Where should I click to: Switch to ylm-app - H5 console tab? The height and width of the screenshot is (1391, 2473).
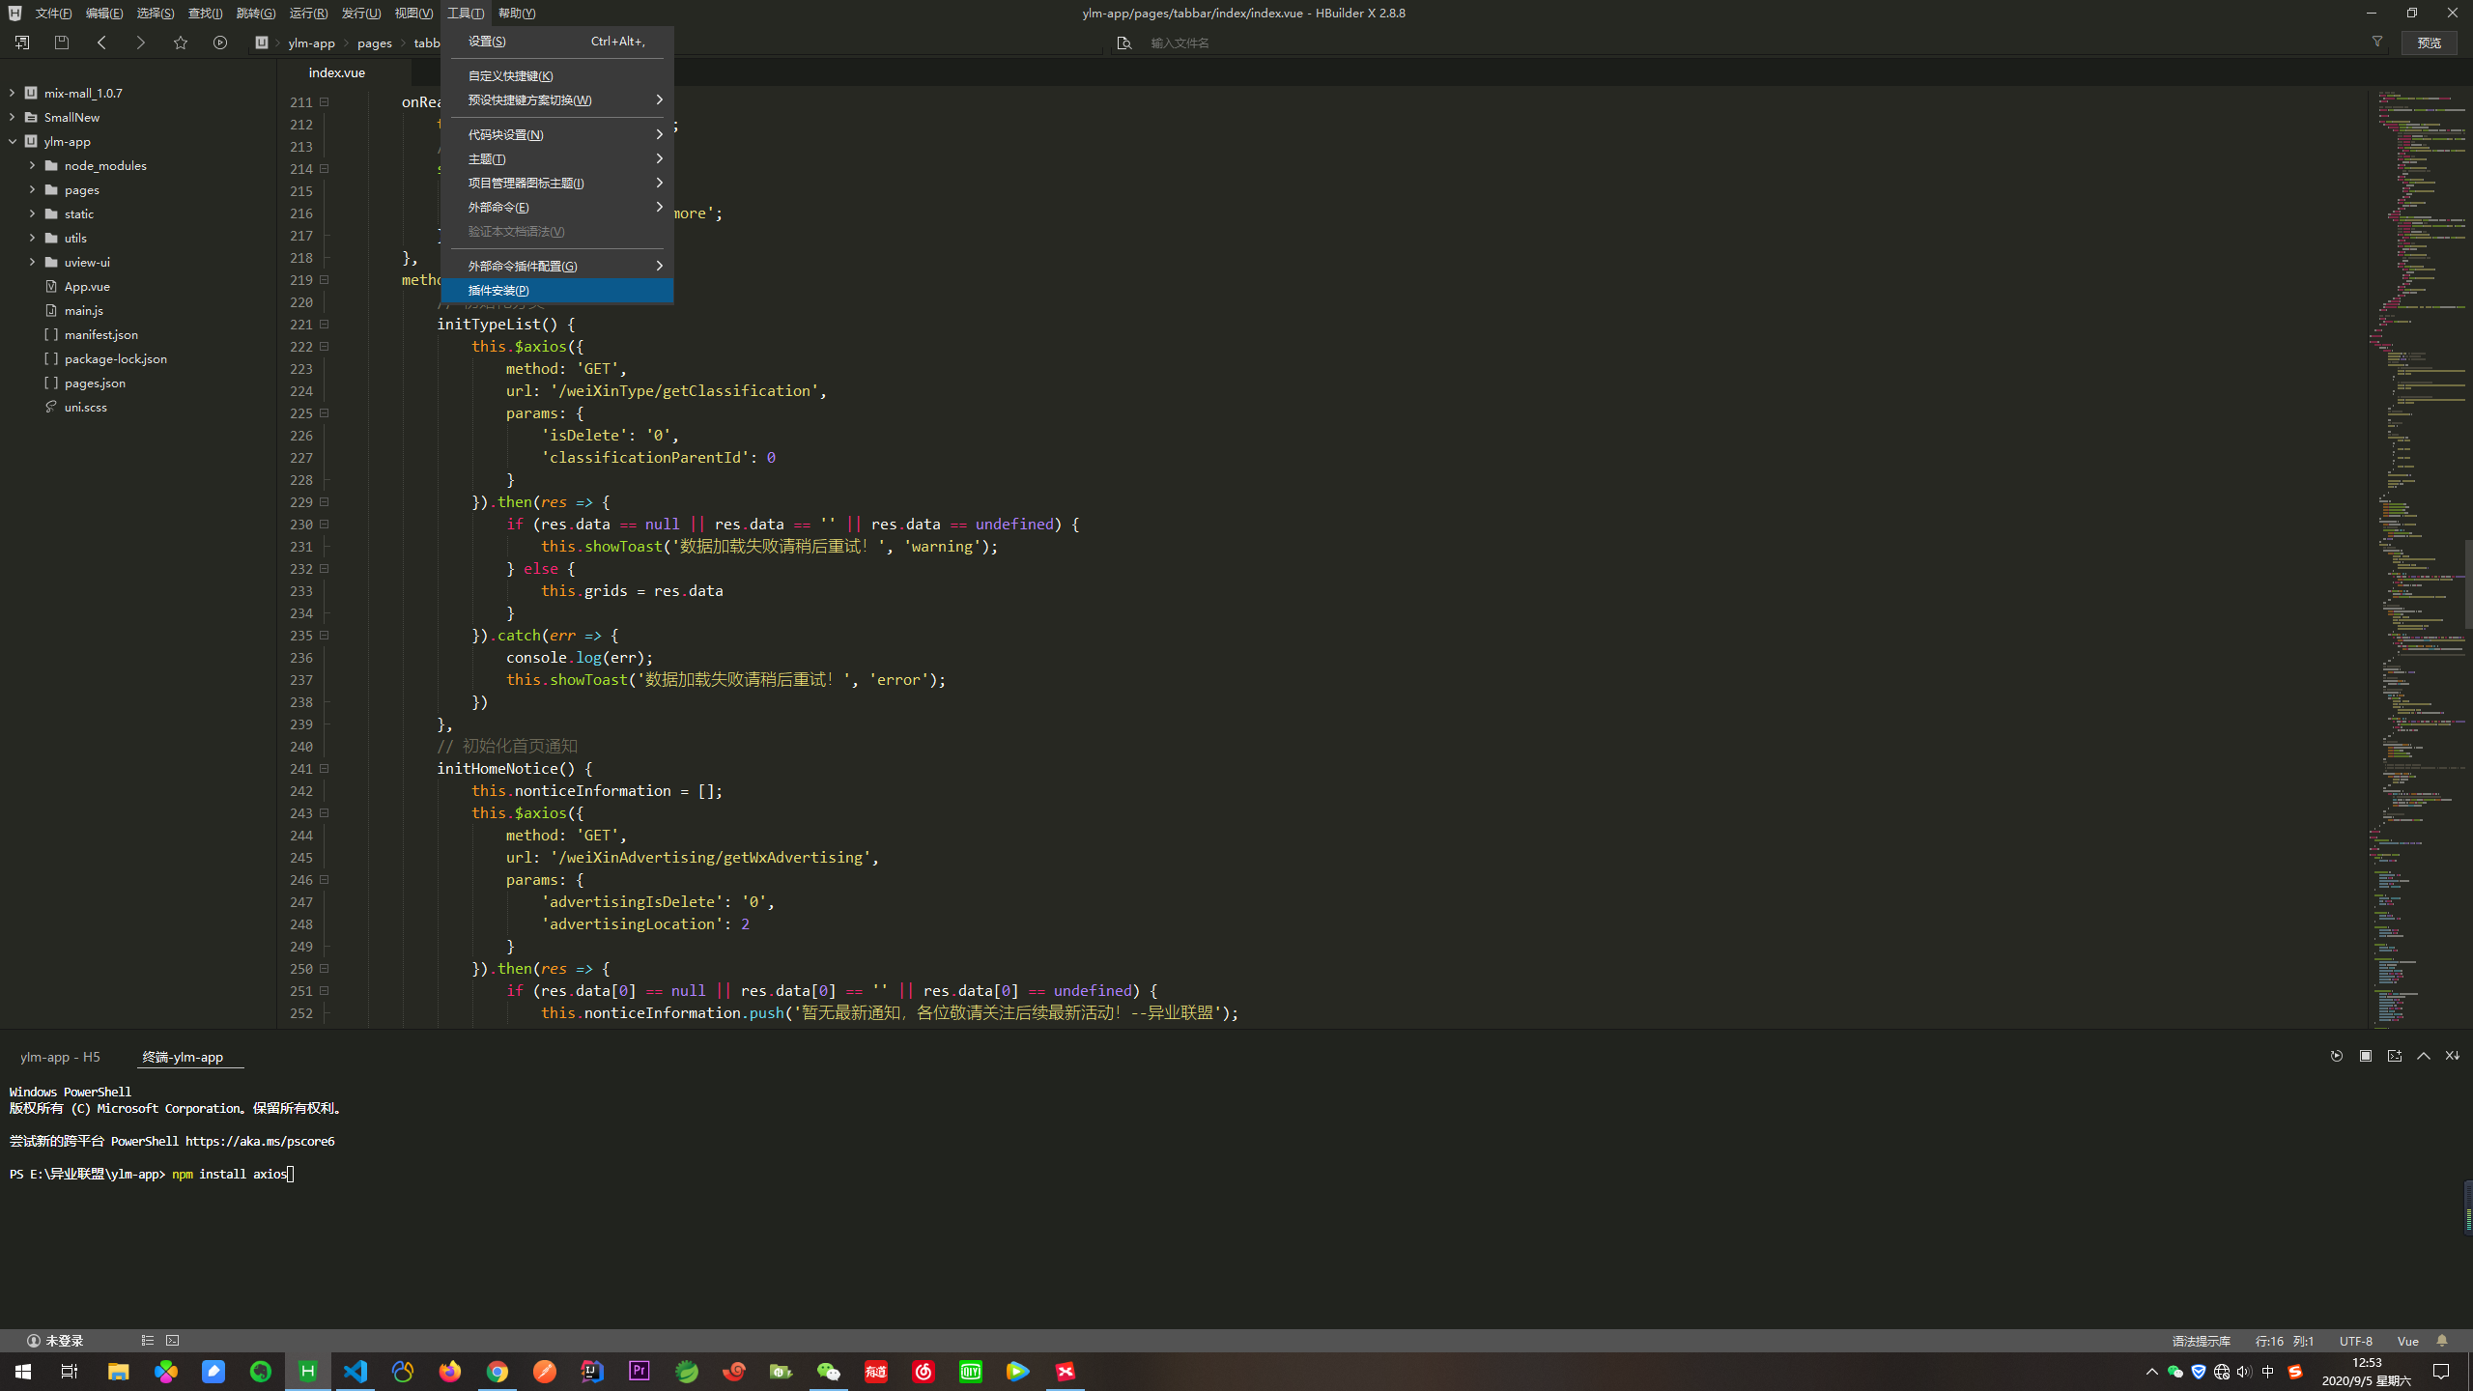(x=60, y=1057)
